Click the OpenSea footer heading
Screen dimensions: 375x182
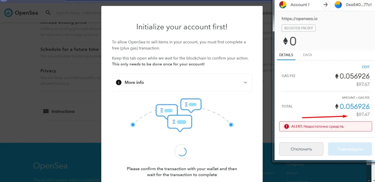click(50, 166)
